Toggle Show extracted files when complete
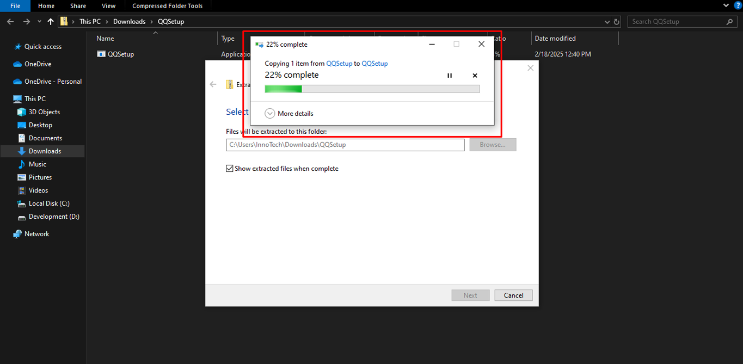The image size is (743, 364). 282,169
